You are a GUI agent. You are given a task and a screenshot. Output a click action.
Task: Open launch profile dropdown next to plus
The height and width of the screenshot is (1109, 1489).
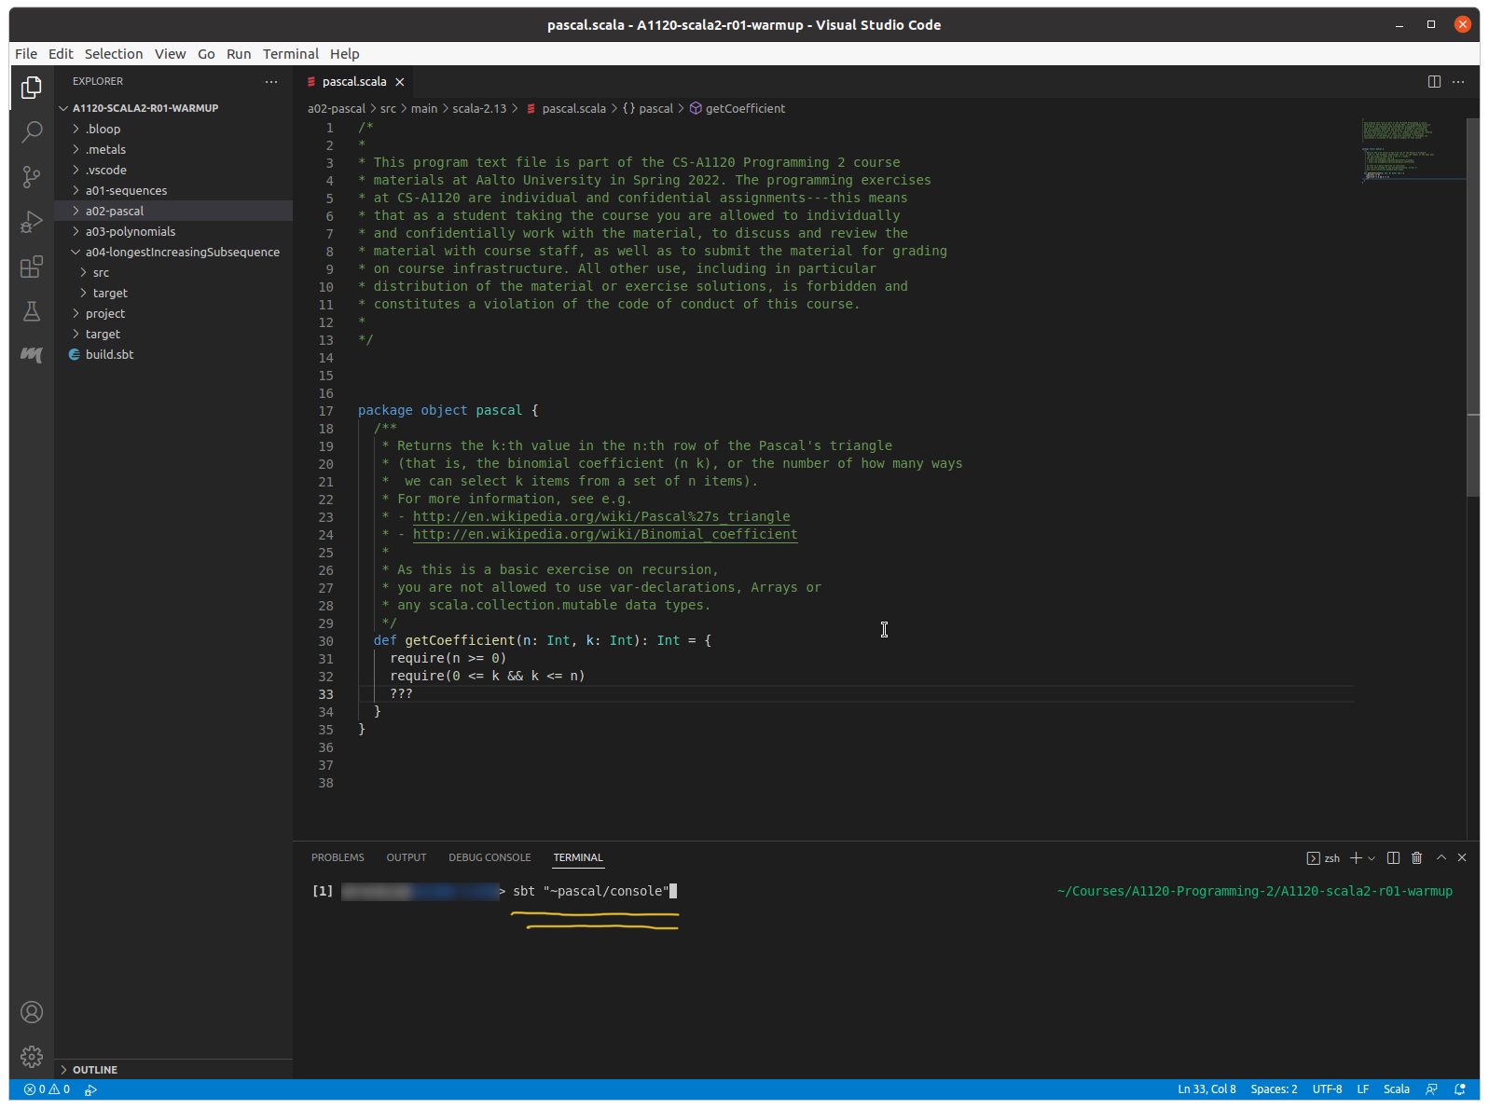tap(1372, 858)
